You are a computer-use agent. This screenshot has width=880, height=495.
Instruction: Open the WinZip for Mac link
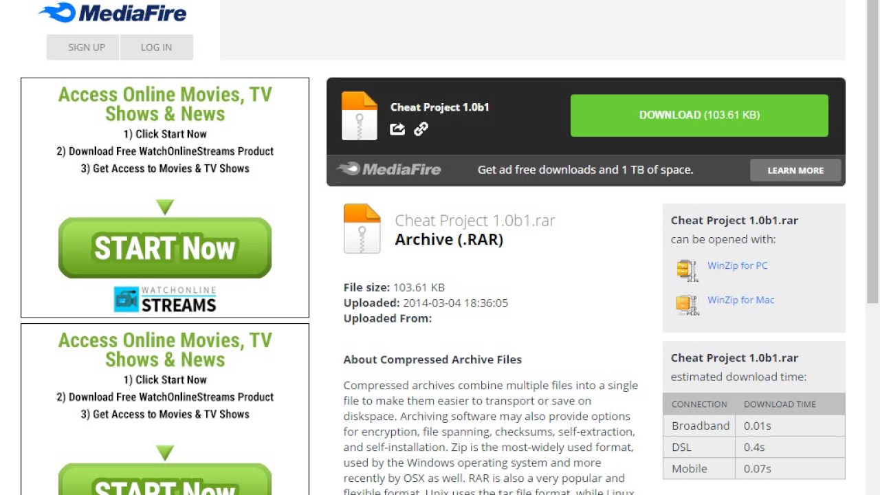pos(741,300)
